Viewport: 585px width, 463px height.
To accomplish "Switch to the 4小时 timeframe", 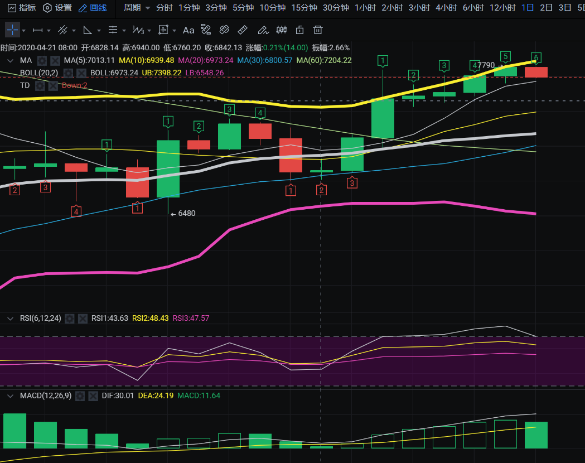I will point(446,8).
